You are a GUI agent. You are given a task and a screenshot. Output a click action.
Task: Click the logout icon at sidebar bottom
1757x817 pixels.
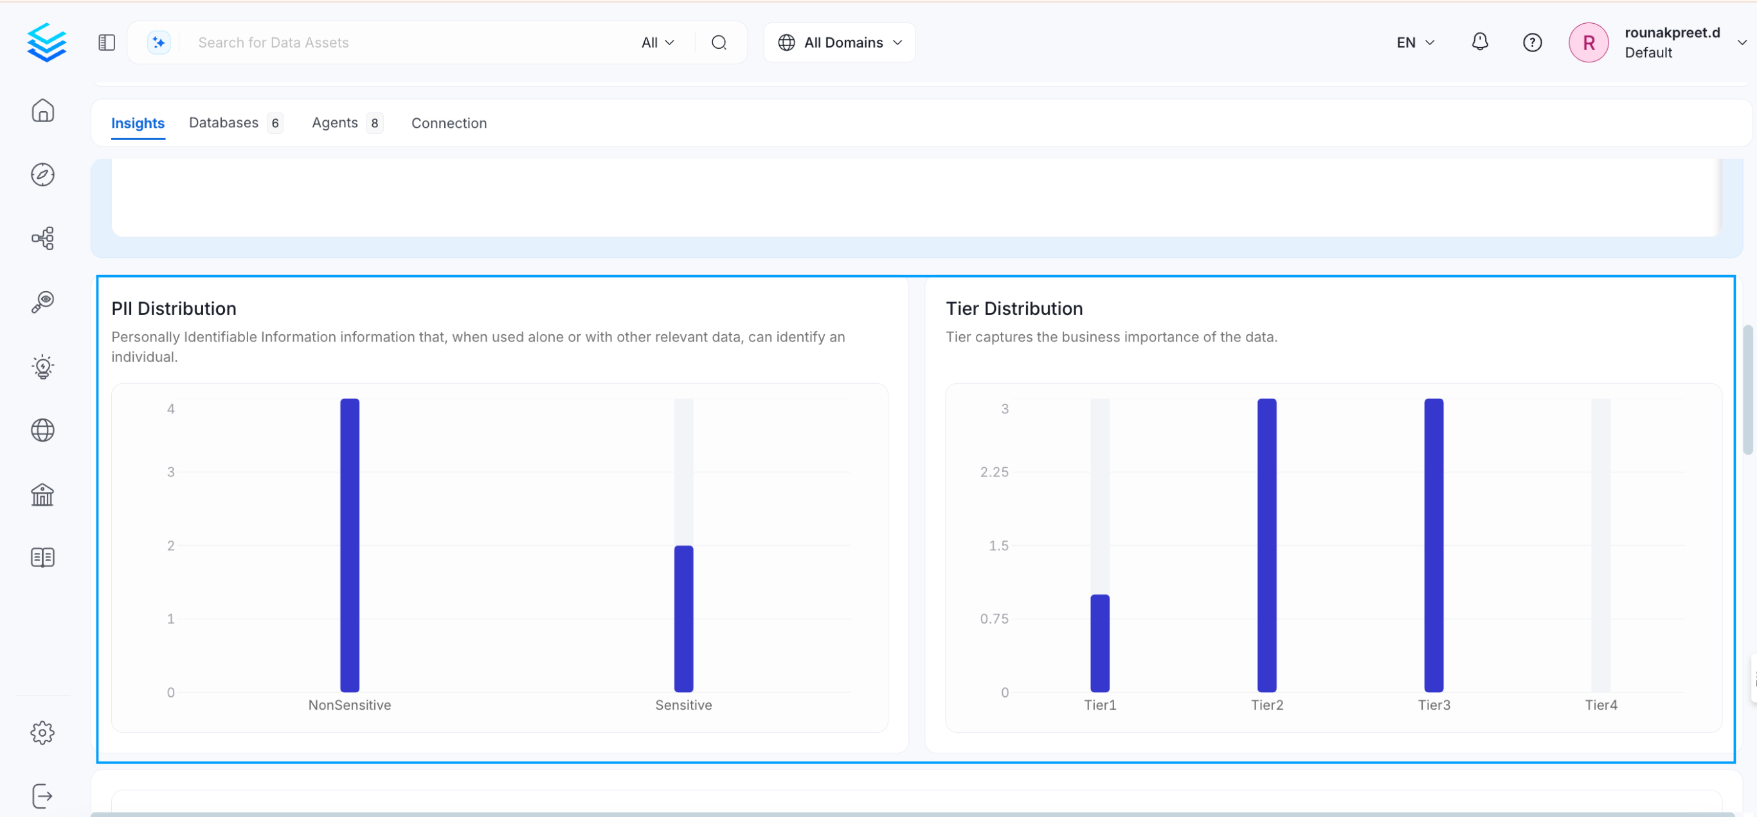click(42, 795)
